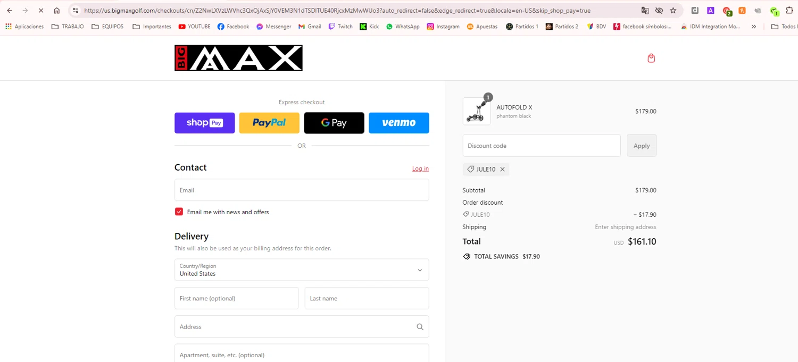The height and width of the screenshot is (362, 798).
Task: Open the WhatsApp bookmark
Action: tap(403, 26)
